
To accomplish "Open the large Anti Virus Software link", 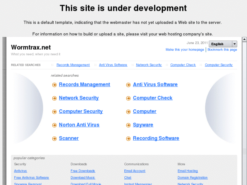I will tap(155, 85).
